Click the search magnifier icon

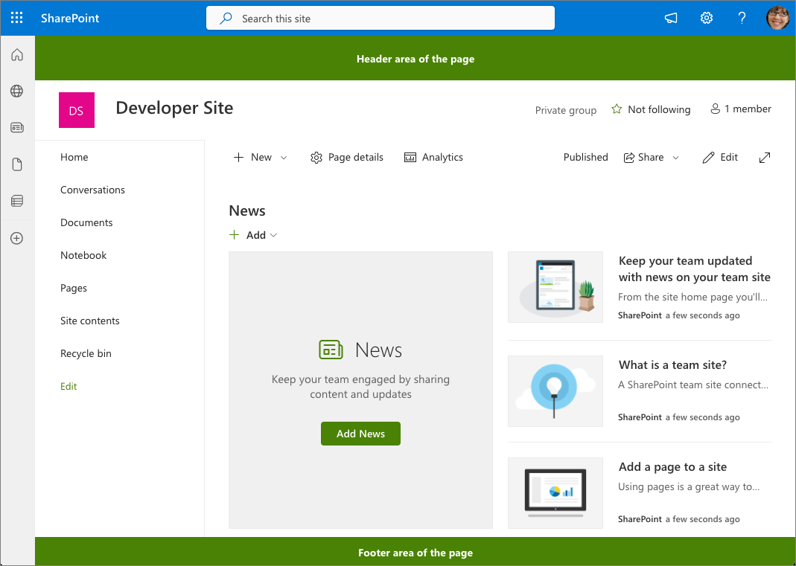(x=226, y=19)
